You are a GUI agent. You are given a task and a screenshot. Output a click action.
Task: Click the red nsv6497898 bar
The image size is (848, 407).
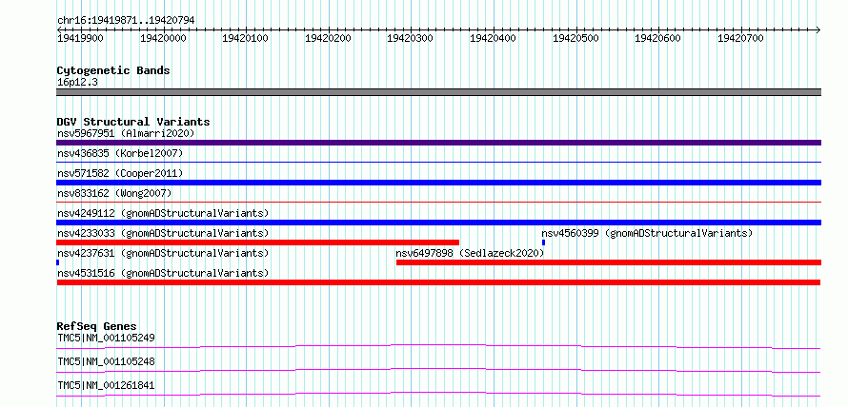(x=609, y=262)
